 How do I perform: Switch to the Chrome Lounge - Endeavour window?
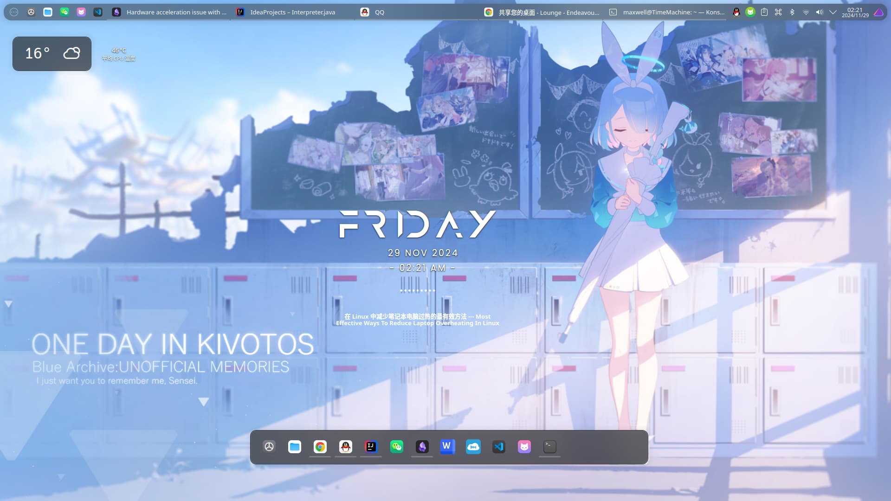(x=541, y=13)
